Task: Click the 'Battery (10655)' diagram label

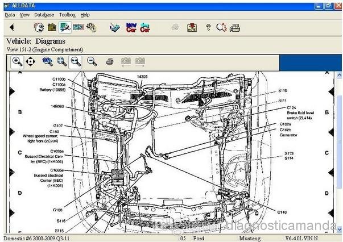Action: click(52, 90)
